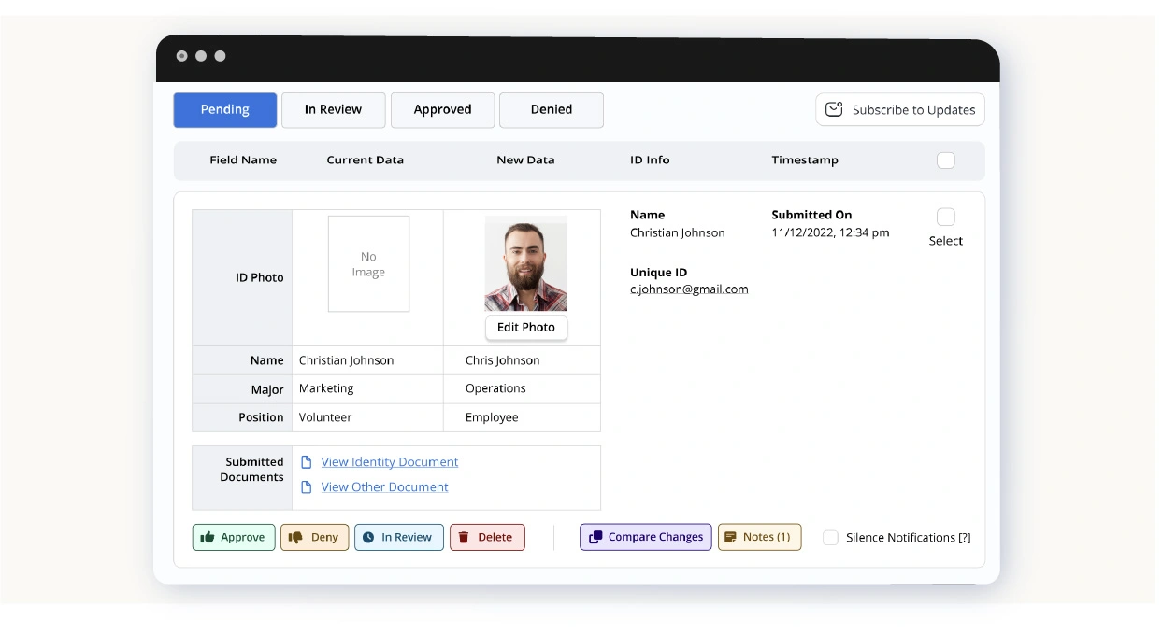This screenshot has width=1162, height=634.
Task: Go to the Approved tab
Action: point(442,110)
